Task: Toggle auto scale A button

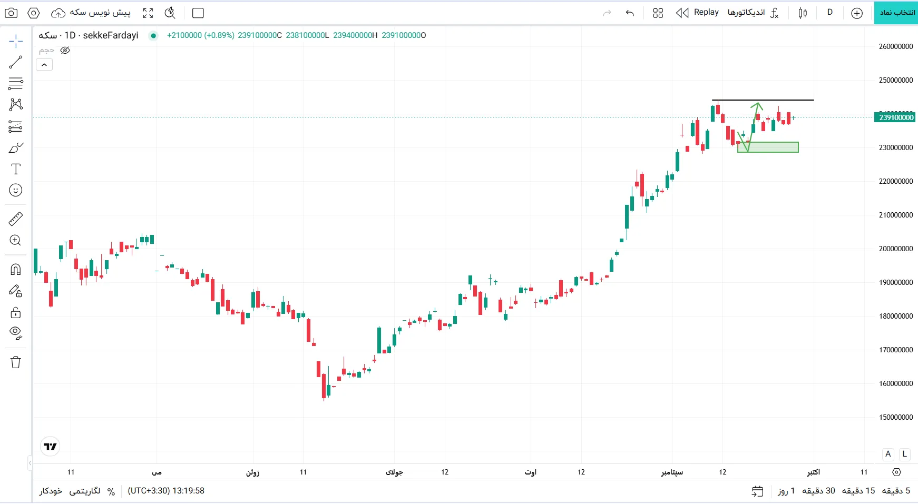Action: [888, 454]
